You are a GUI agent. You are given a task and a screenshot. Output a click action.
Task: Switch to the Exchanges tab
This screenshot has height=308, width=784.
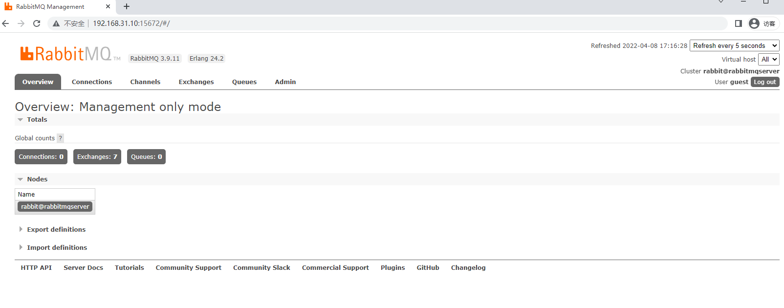tap(196, 82)
